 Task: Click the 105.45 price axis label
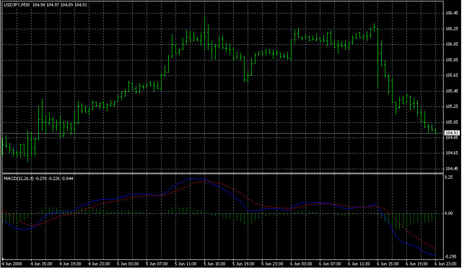click(452, 91)
